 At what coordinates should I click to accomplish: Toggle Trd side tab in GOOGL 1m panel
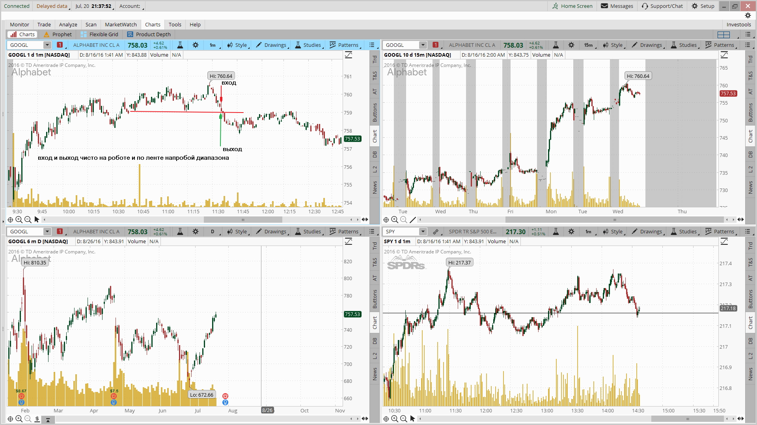[x=375, y=59]
